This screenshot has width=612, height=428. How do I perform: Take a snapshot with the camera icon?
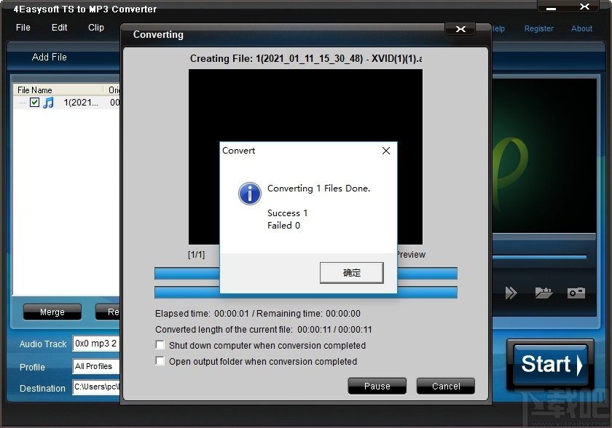tap(576, 293)
